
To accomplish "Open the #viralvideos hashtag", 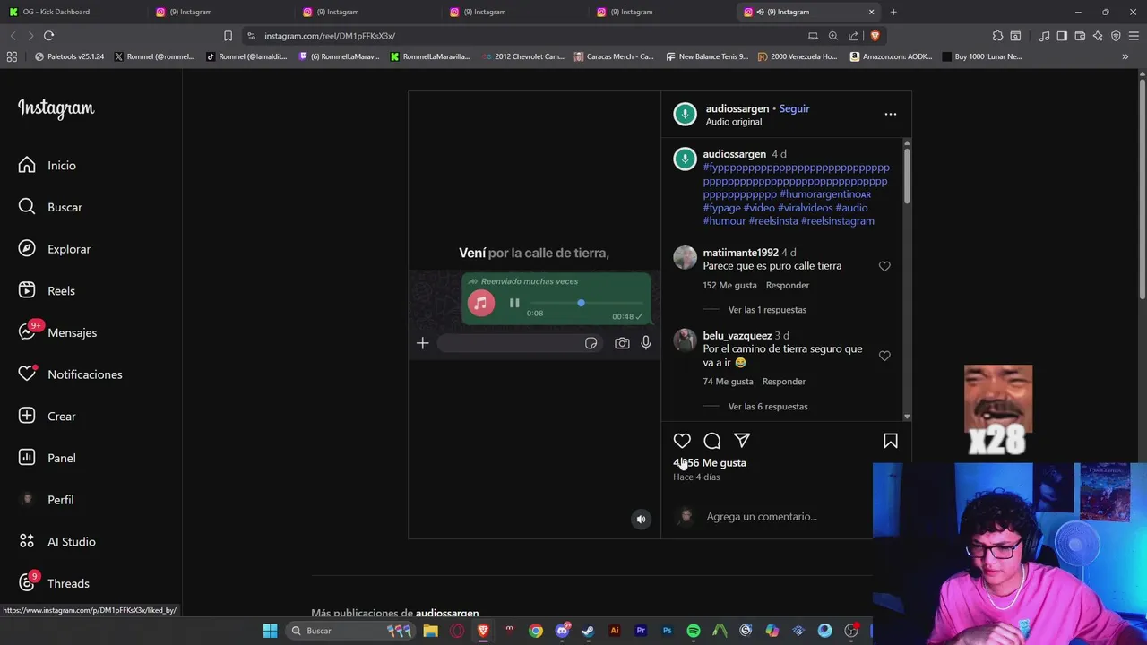I will pyautogui.click(x=805, y=208).
